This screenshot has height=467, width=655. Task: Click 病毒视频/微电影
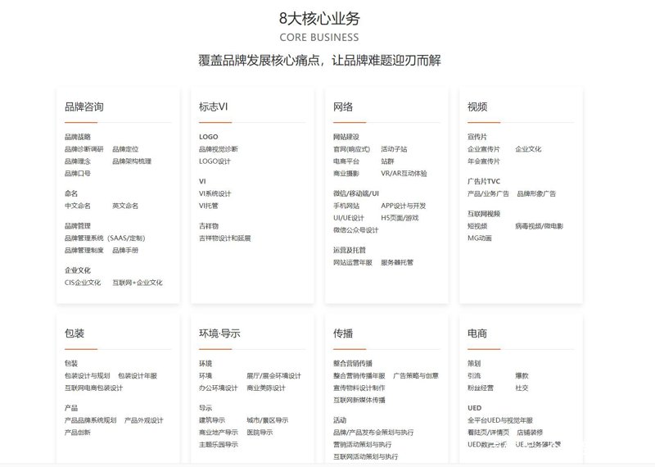540,226
